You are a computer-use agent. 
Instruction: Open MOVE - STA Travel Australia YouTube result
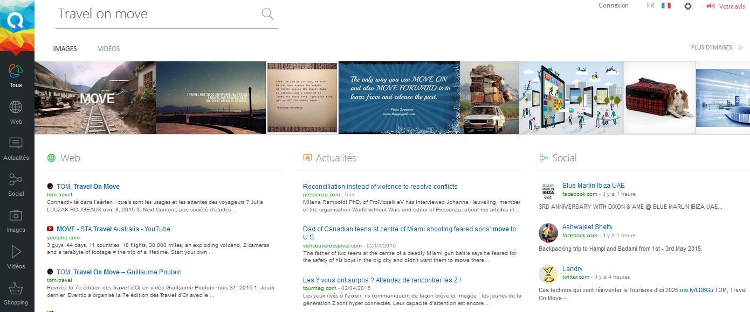point(113,229)
